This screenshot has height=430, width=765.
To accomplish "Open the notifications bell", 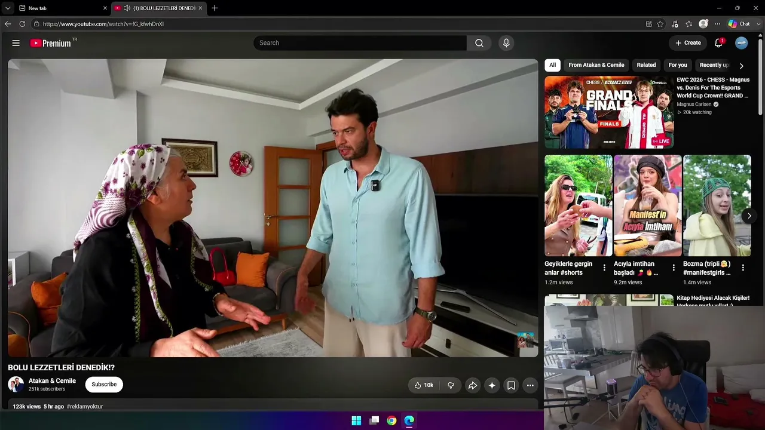I will pyautogui.click(x=718, y=43).
